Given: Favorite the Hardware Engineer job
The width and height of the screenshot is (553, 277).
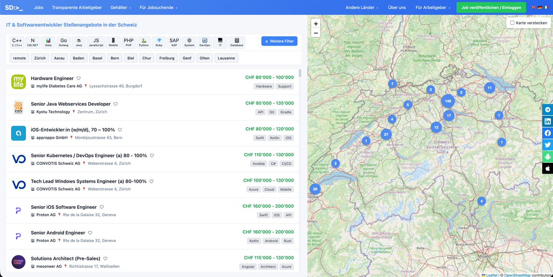Looking at the screenshot, I should click(x=79, y=78).
